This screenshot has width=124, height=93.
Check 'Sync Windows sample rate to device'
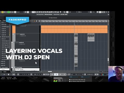coord(70,81)
